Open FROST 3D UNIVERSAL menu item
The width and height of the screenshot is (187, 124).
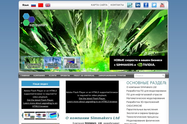(84, 75)
